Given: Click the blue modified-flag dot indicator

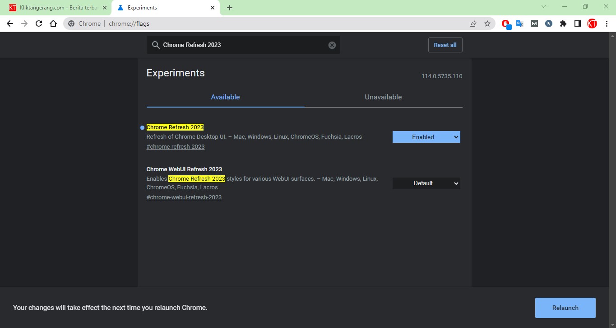Looking at the screenshot, I should tap(143, 128).
